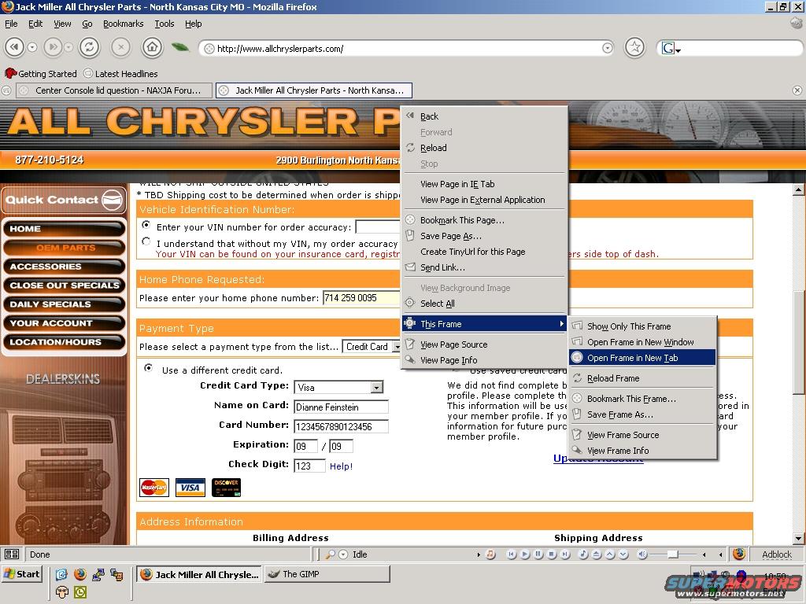The image size is (806, 604).
Task: Click the bookmark star icon beside the address bar
Action: pos(634,48)
